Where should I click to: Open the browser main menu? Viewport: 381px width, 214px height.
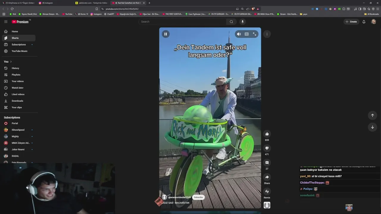coord(377,9)
